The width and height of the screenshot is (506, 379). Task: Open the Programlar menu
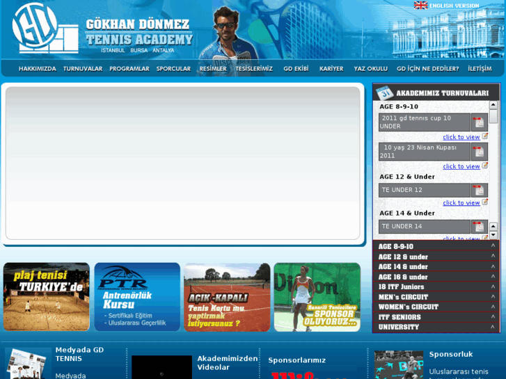[129, 69]
